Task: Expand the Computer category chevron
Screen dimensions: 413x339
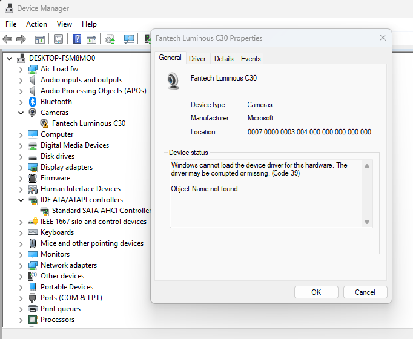Action: click(21, 135)
